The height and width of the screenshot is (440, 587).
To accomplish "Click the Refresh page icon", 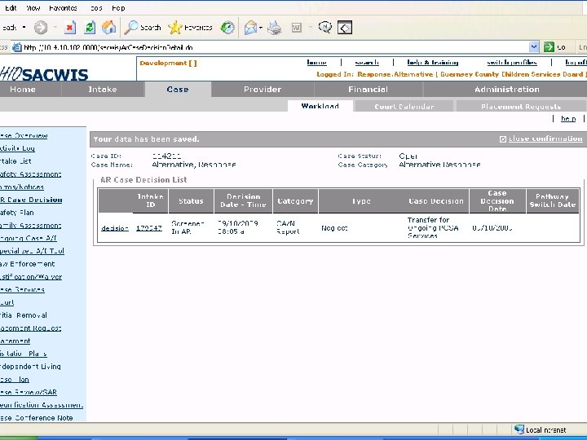I will pyautogui.click(x=90, y=28).
